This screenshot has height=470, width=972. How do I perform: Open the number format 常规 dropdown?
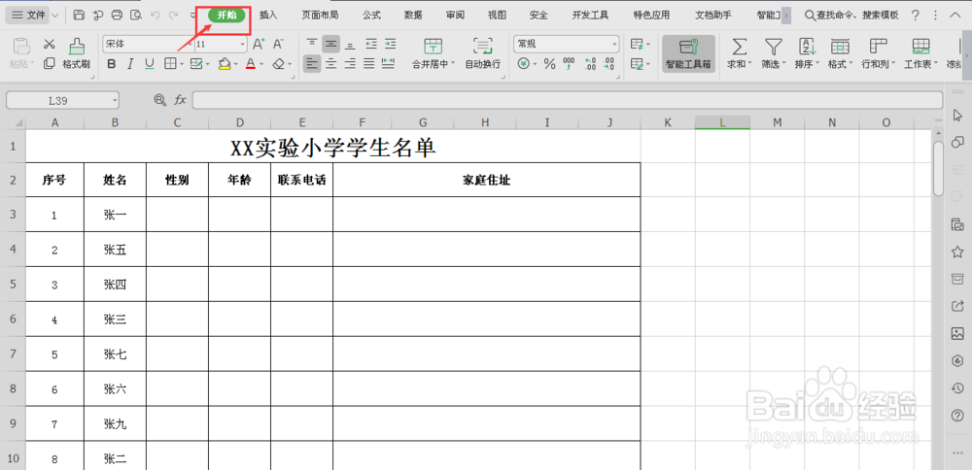point(614,45)
